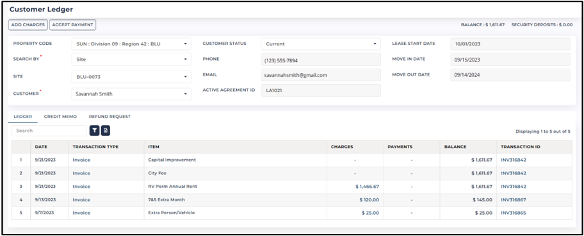Open the Search By dropdown
This screenshot has height=236, width=584.
[x=131, y=59]
